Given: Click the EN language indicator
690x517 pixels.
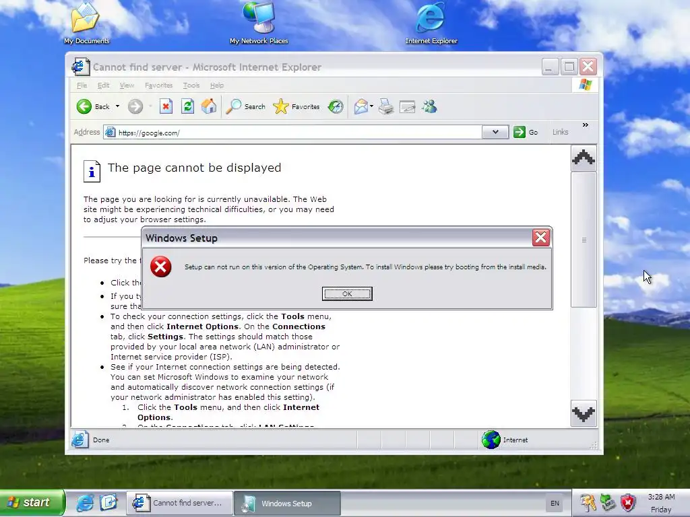Looking at the screenshot, I should pos(555,504).
